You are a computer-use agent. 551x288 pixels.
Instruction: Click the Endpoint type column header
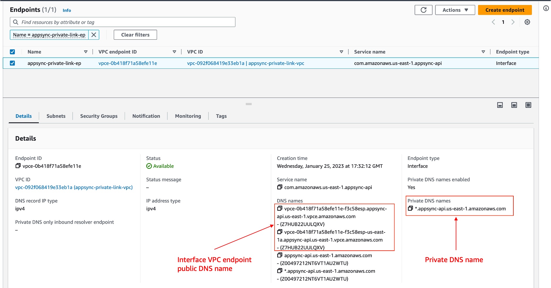coord(512,52)
